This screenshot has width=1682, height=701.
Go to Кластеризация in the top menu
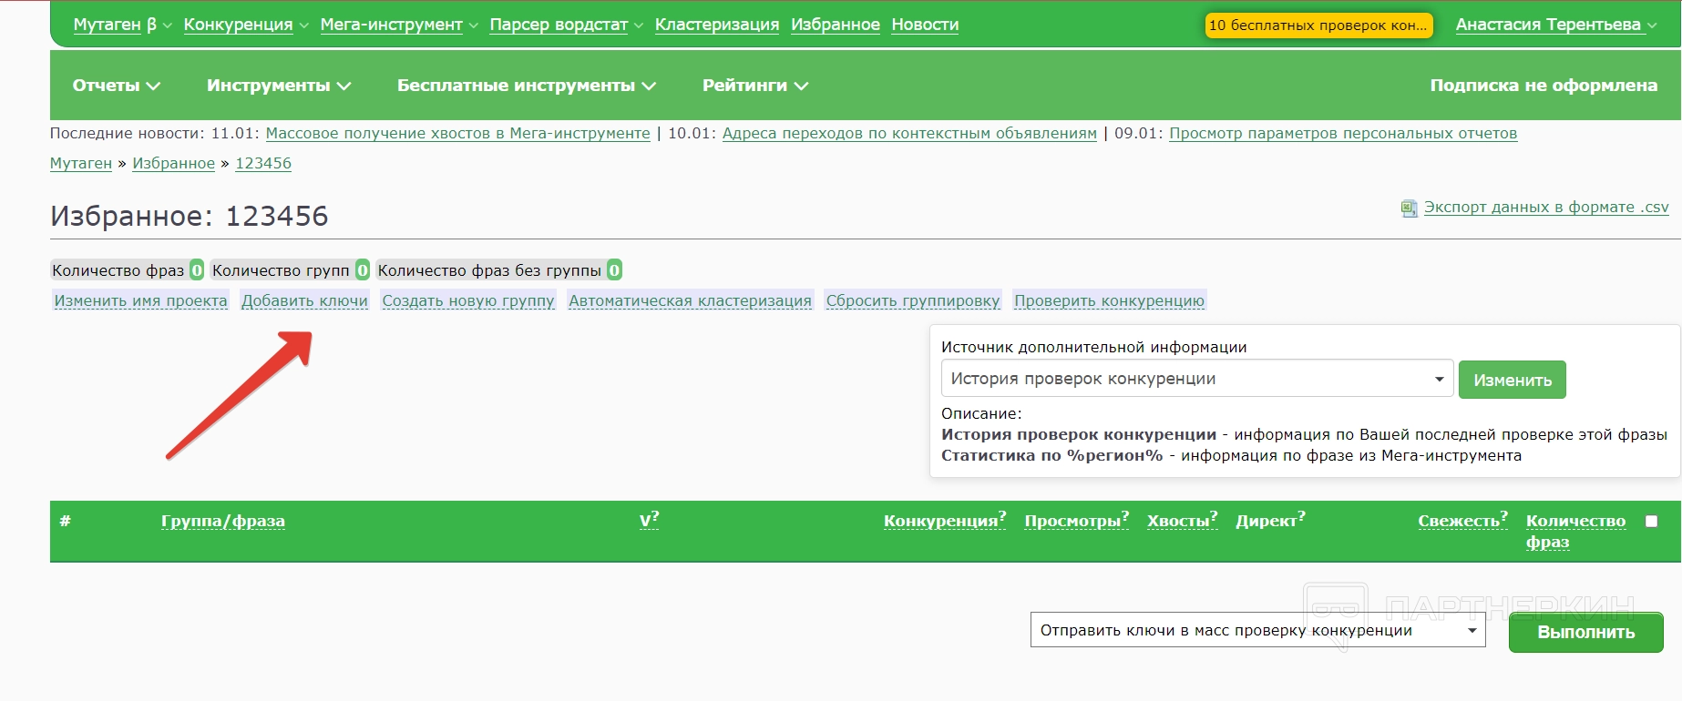click(717, 25)
